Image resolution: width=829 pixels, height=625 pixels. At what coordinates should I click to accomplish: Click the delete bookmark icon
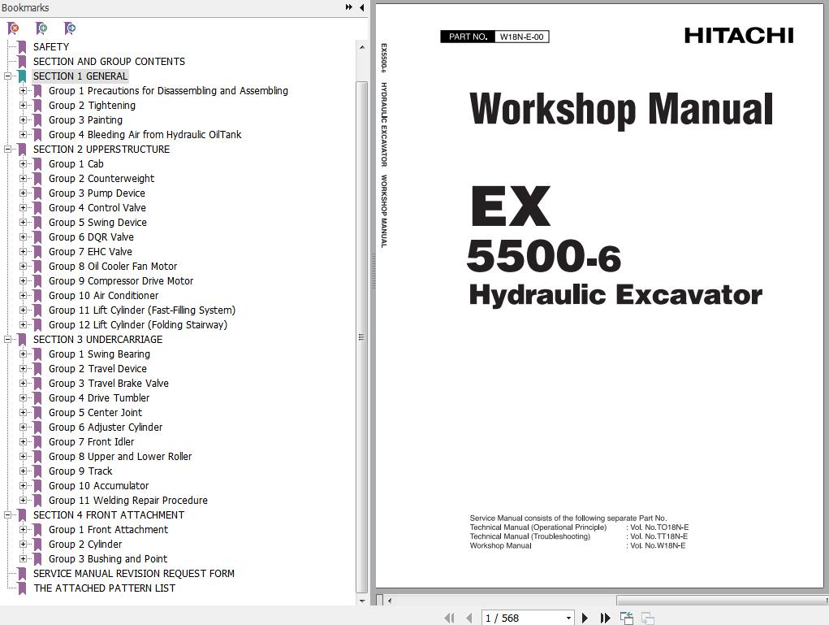tap(13, 28)
